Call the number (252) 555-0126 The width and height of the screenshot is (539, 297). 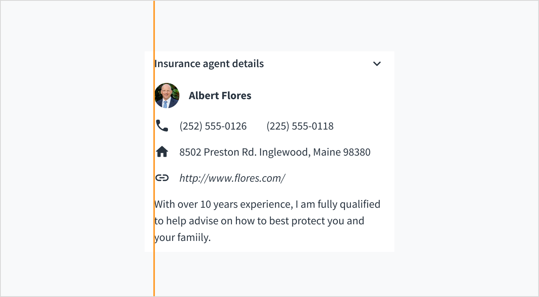[x=213, y=126]
